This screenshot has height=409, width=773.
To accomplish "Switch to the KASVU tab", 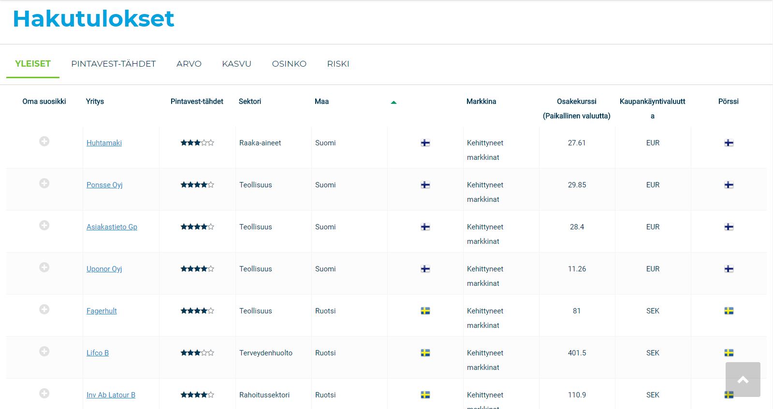I will tap(237, 64).
